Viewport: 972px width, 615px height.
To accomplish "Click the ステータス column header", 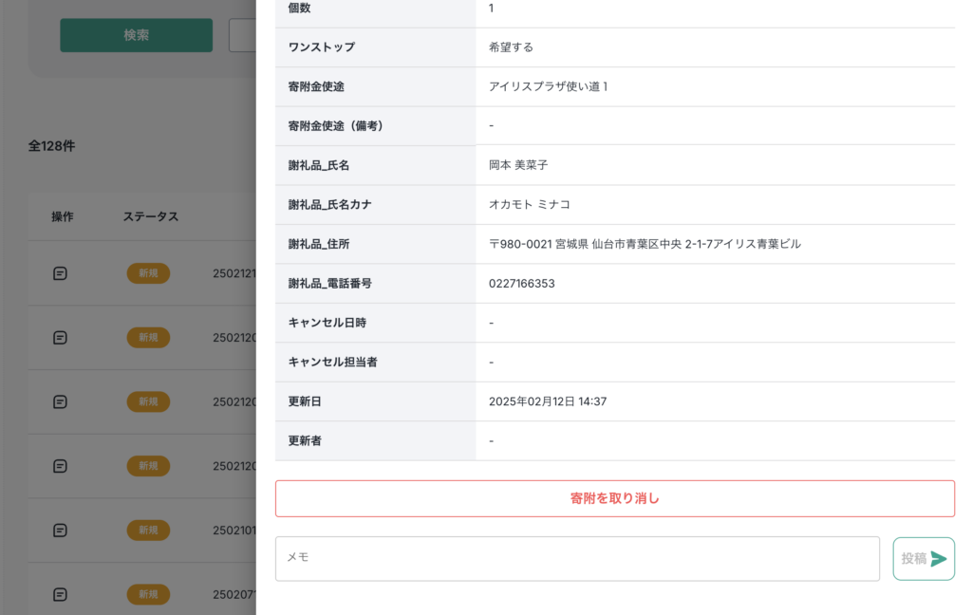I will point(150,216).
